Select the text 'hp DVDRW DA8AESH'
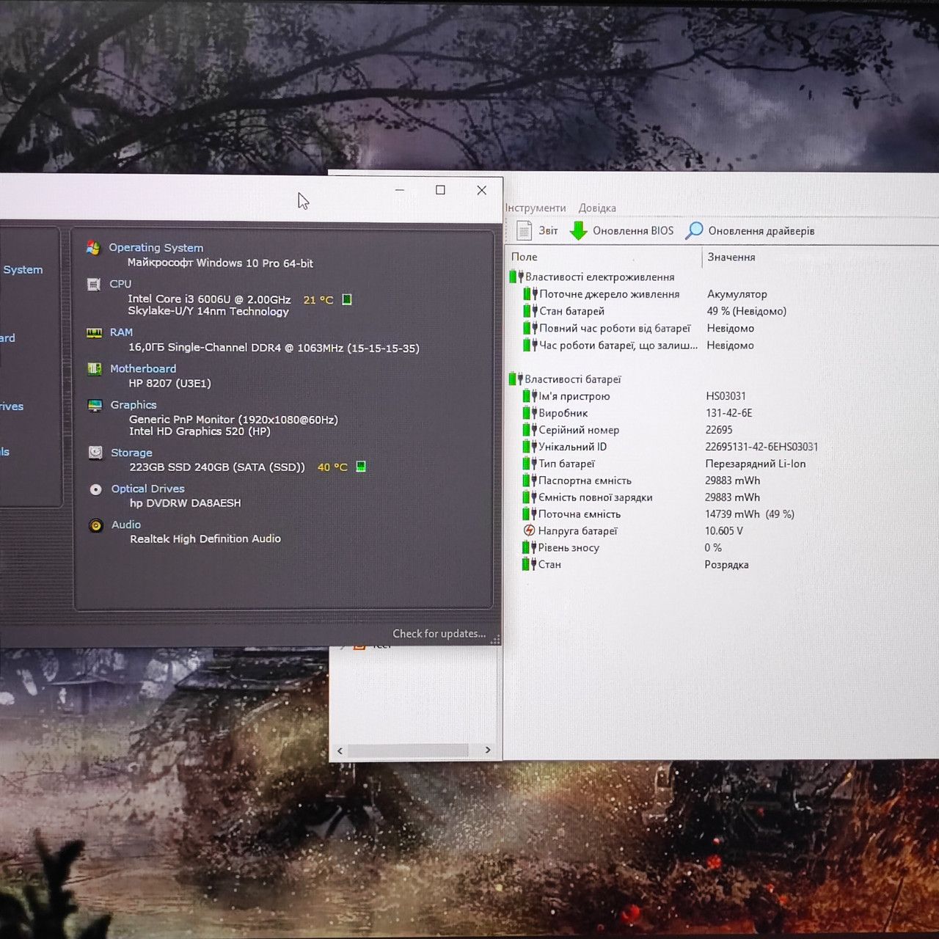 click(185, 503)
